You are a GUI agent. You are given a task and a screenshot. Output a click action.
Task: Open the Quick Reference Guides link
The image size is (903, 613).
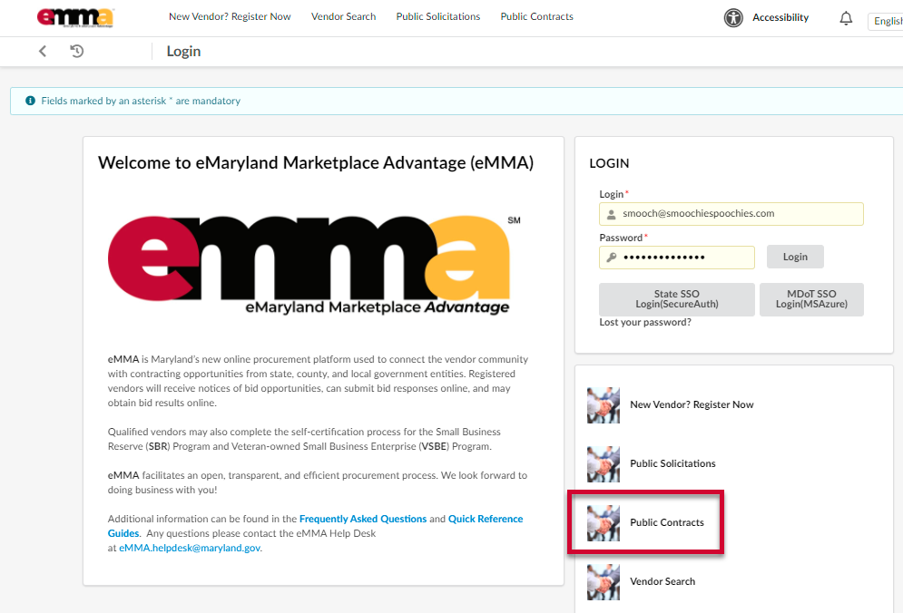click(x=486, y=519)
